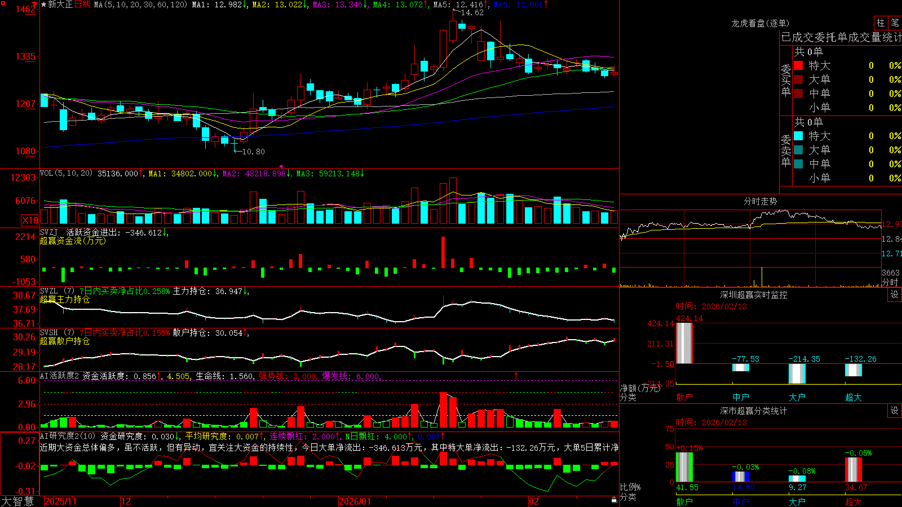Click the magenta triangle marker above the VOL panel

click(x=281, y=167)
